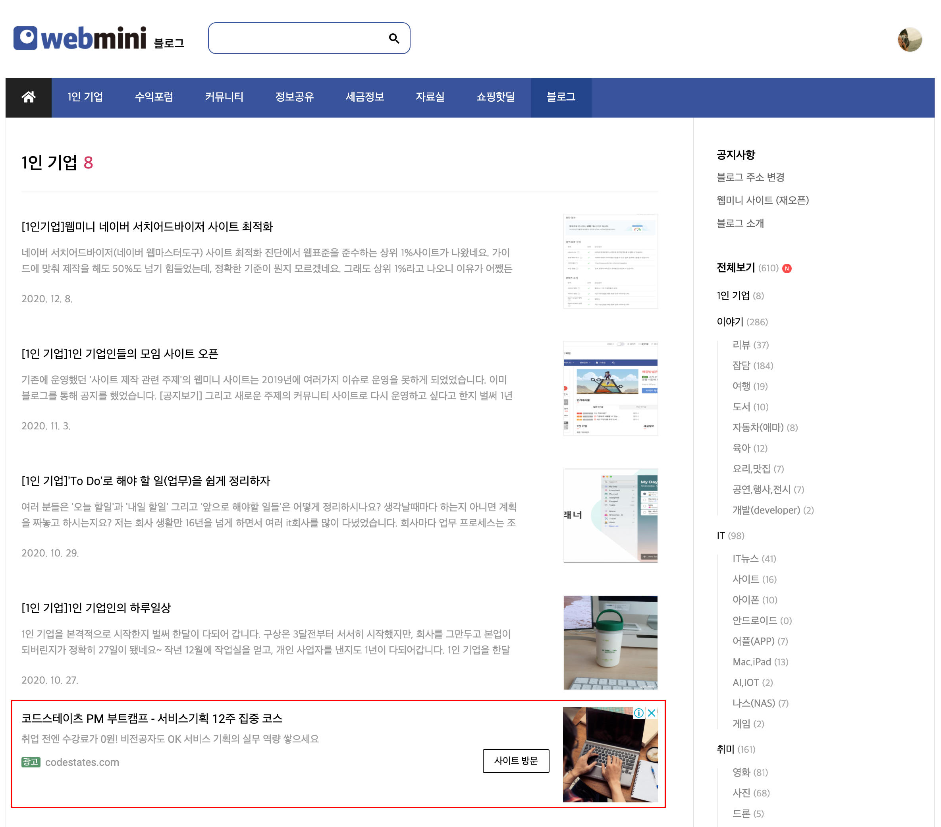Open the 블로그 주소 변경 notice link
The image size is (941, 827).
click(x=750, y=177)
